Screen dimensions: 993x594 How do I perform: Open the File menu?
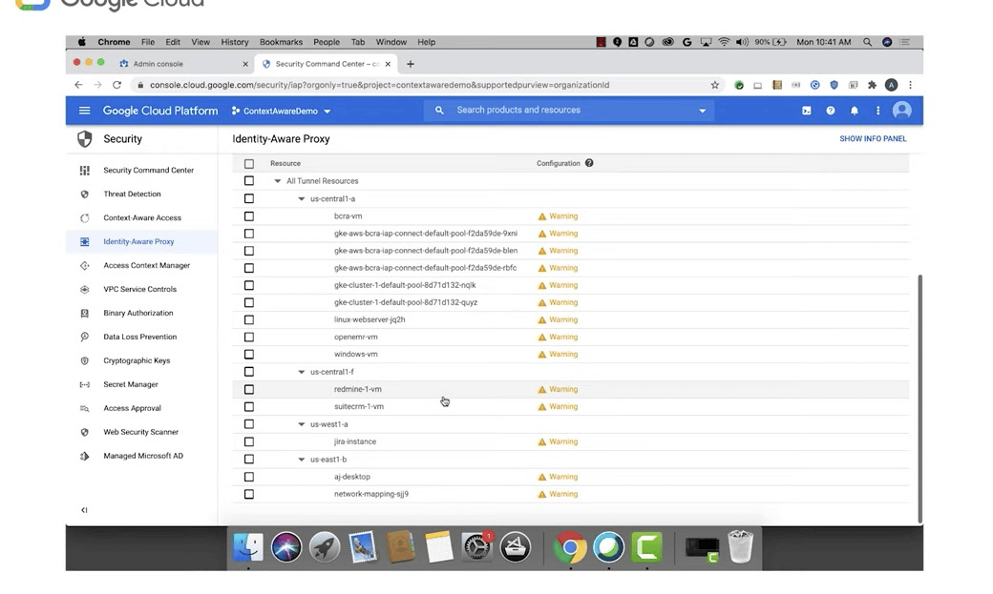[148, 42]
